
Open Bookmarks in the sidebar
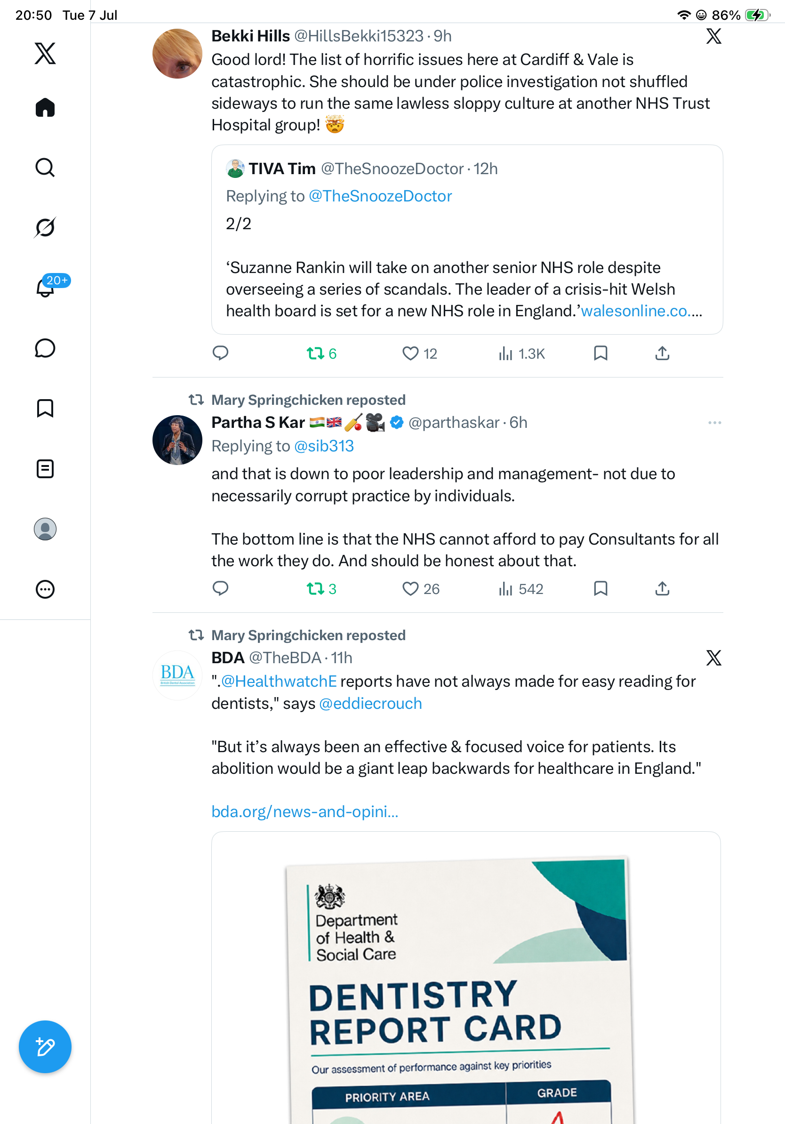45,408
